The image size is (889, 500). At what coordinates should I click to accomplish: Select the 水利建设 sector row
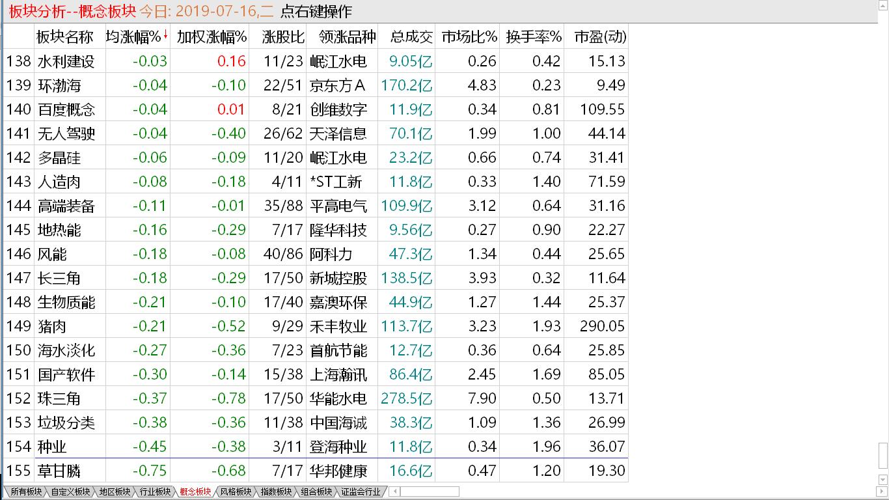316,61
